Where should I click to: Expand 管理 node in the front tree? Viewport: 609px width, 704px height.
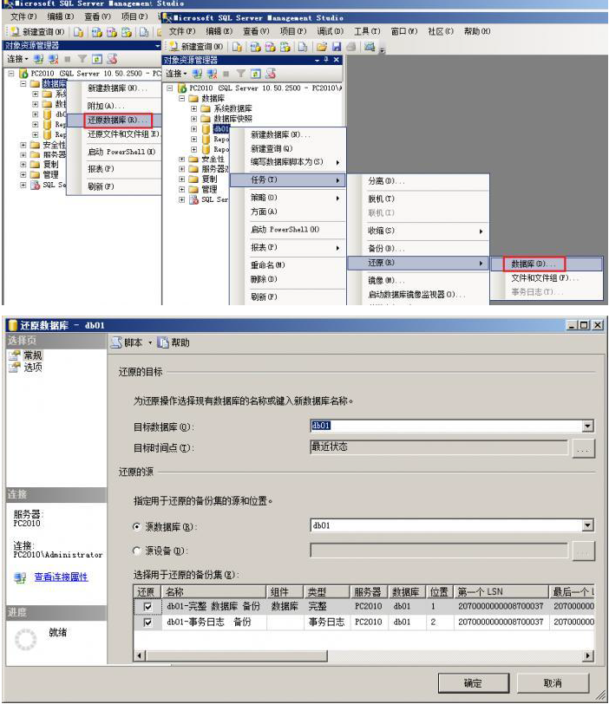coord(181,190)
